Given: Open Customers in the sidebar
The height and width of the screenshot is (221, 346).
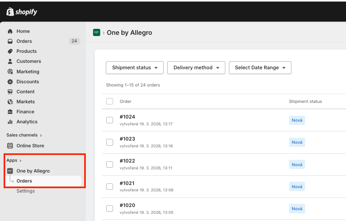Looking at the screenshot, I should pos(29,61).
